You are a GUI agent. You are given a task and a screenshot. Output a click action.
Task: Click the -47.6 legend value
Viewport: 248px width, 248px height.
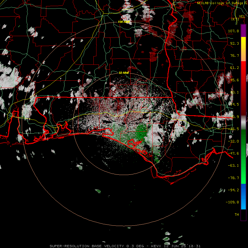click(x=233, y=153)
